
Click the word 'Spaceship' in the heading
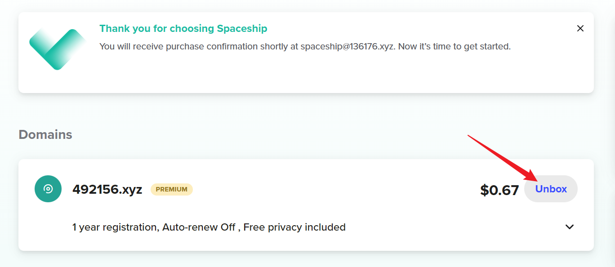coord(242,29)
